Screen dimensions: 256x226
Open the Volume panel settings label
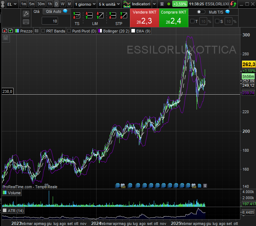pos(12,193)
